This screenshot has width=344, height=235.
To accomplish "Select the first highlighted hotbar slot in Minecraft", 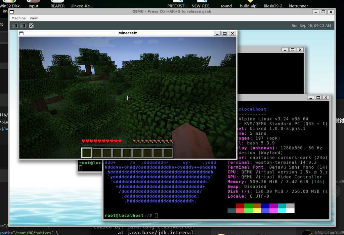I will coord(87,153).
